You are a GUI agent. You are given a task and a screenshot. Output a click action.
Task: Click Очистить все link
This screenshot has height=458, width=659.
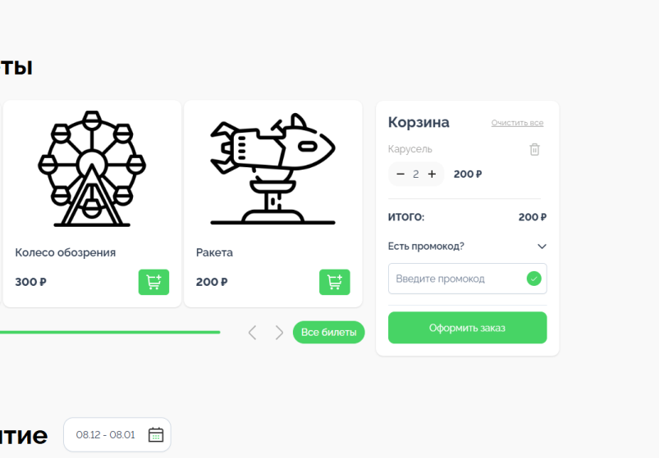517,123
